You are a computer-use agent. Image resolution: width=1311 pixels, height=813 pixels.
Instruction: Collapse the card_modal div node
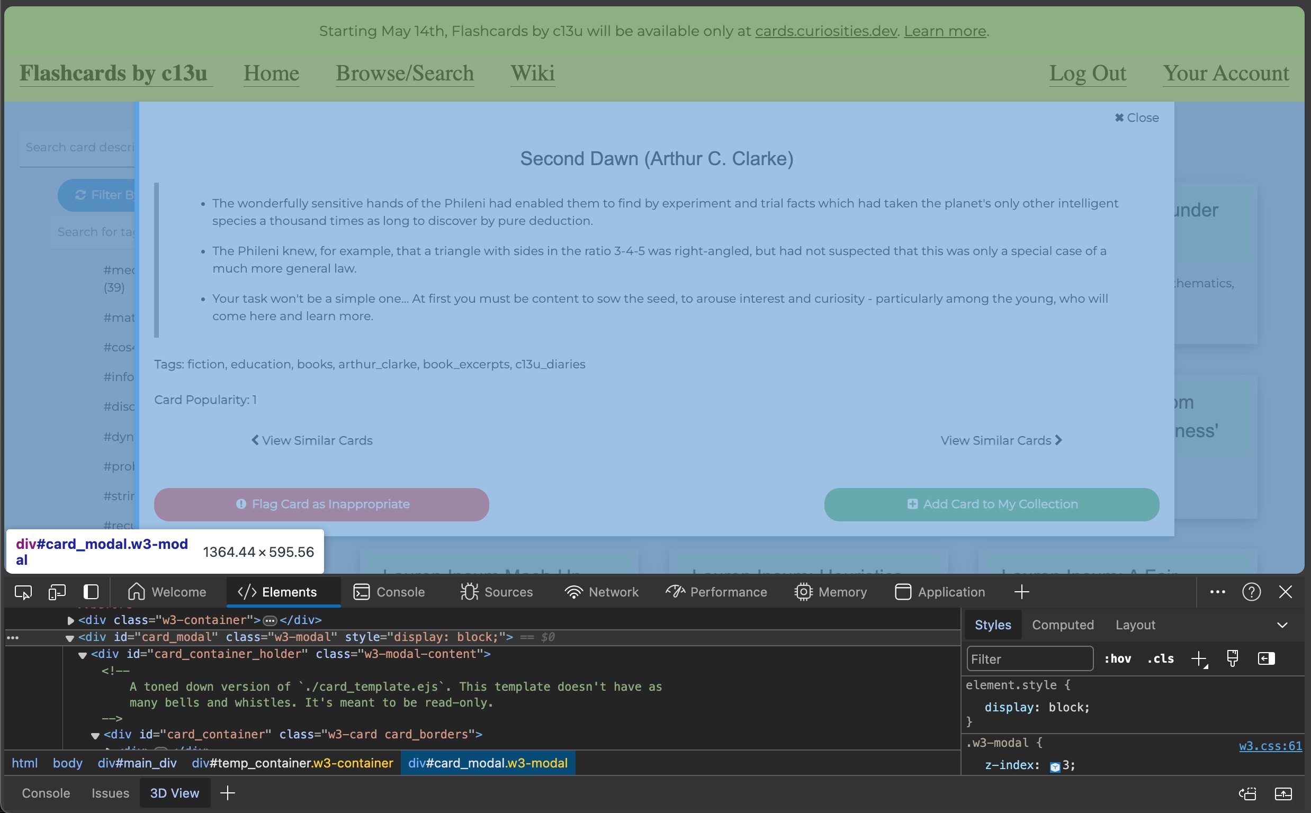(70, 638)
